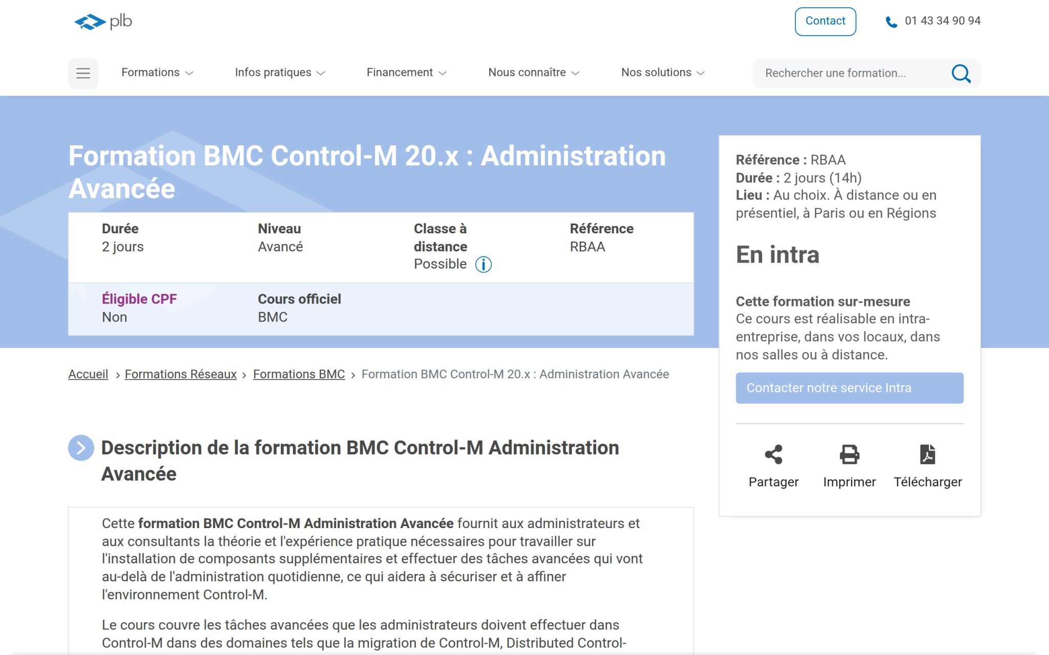Click the Partager share icon
The width and height of the screenshot is (1049, 655).
tap(773, 454)
